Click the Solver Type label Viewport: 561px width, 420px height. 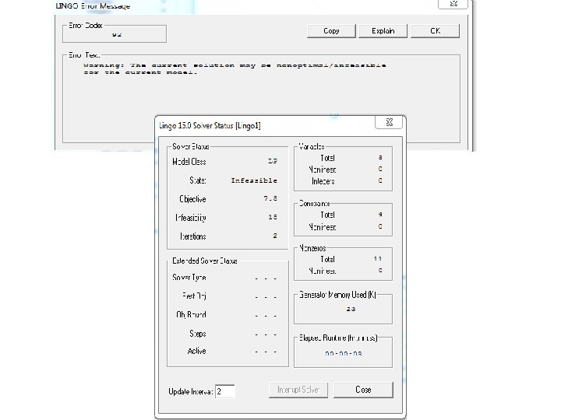189,278
